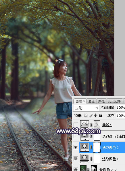
Task: Open the 路径 paths tab
Action: pos(101,101)
